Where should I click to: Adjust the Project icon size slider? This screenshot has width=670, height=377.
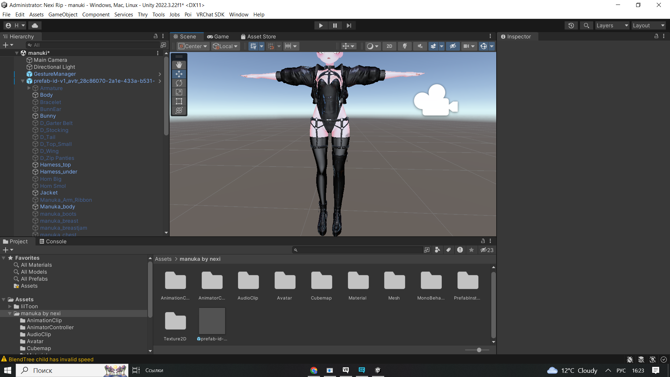[x=479, y=350]
